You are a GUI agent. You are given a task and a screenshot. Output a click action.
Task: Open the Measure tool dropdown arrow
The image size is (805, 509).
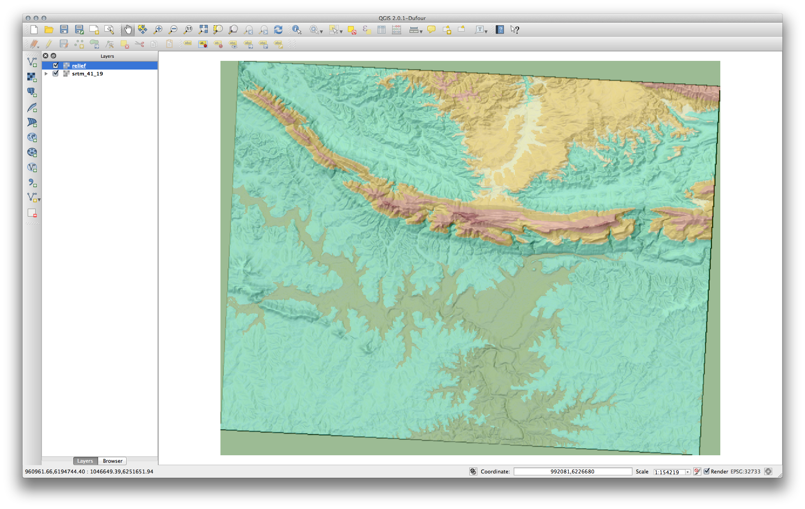tap(421, 31)
